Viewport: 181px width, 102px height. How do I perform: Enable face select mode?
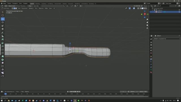pyautogui.click(x=16, y=8)
